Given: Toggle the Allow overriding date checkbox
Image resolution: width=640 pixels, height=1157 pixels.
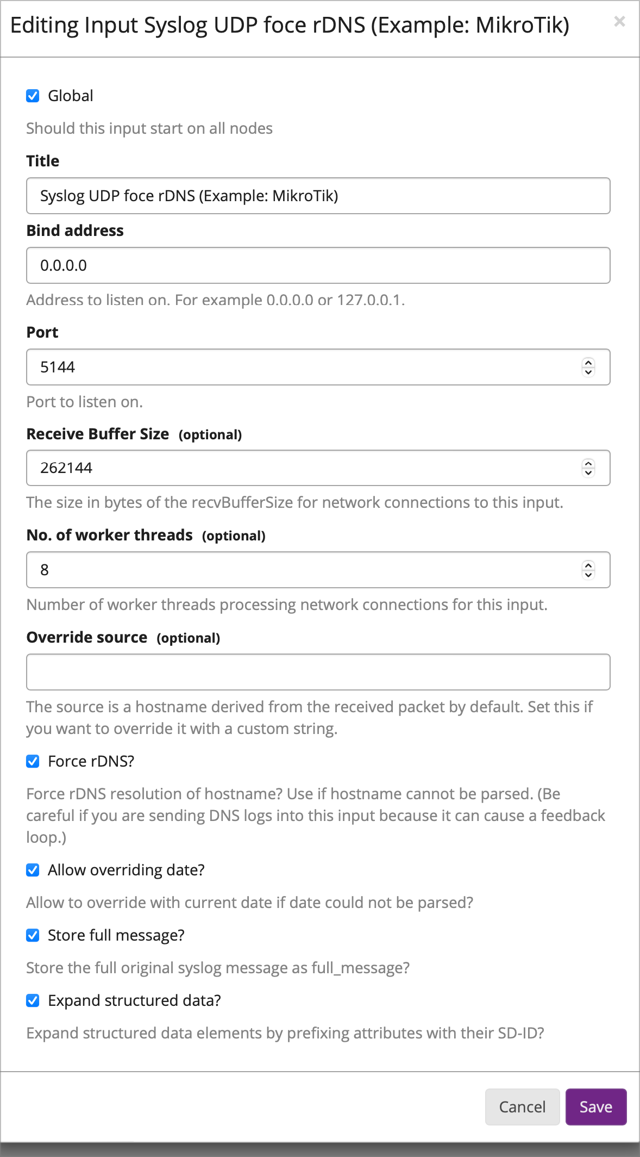Looking at the screenshot, I should [33, 870].
